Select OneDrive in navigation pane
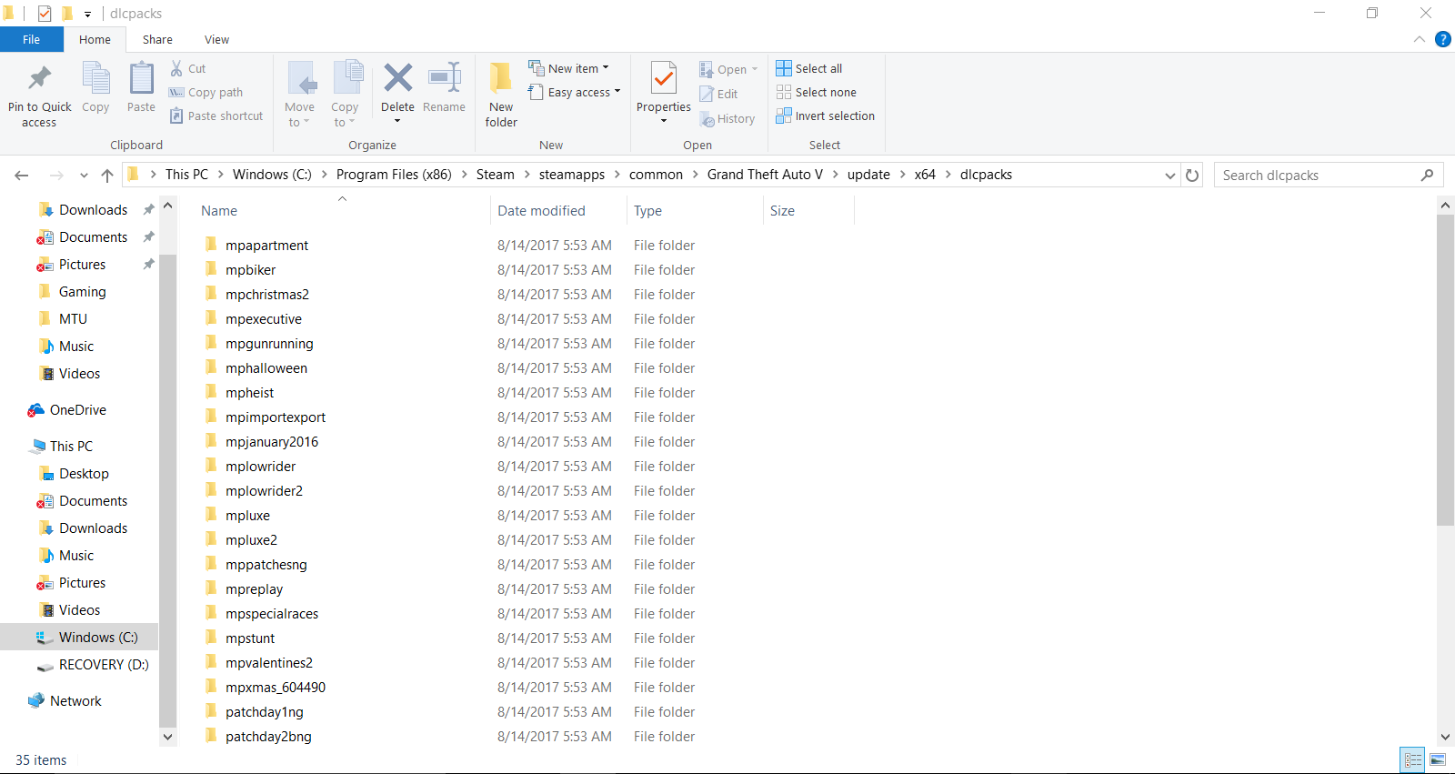 pyautogui.click(x=78, y=409)
